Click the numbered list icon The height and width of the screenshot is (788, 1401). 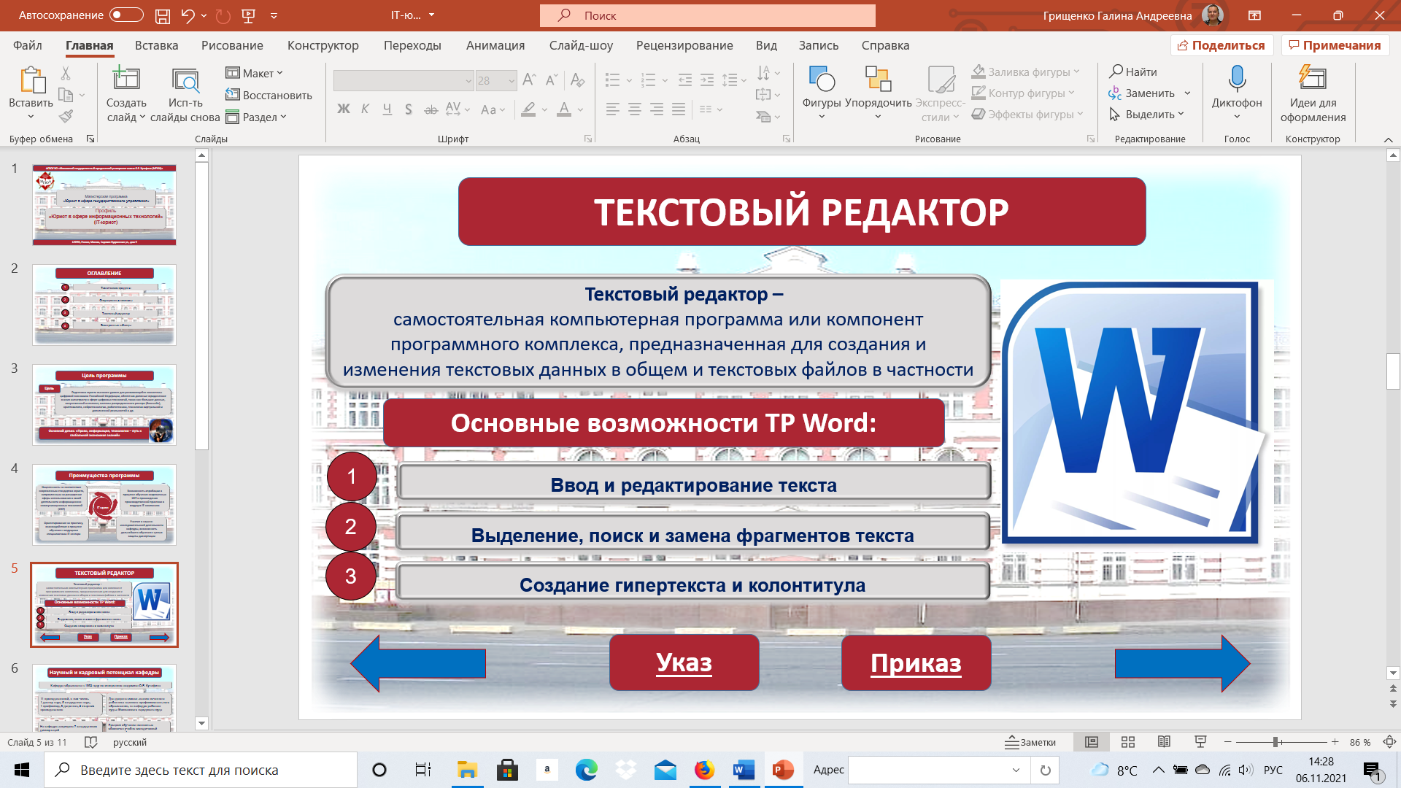point(647,80)
